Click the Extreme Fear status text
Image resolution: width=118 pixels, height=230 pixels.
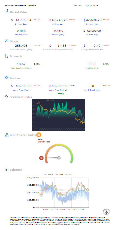click(x=44, y=142)
